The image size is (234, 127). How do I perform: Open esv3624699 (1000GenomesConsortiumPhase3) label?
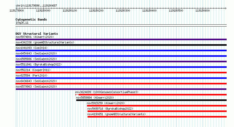pos(107,92)
